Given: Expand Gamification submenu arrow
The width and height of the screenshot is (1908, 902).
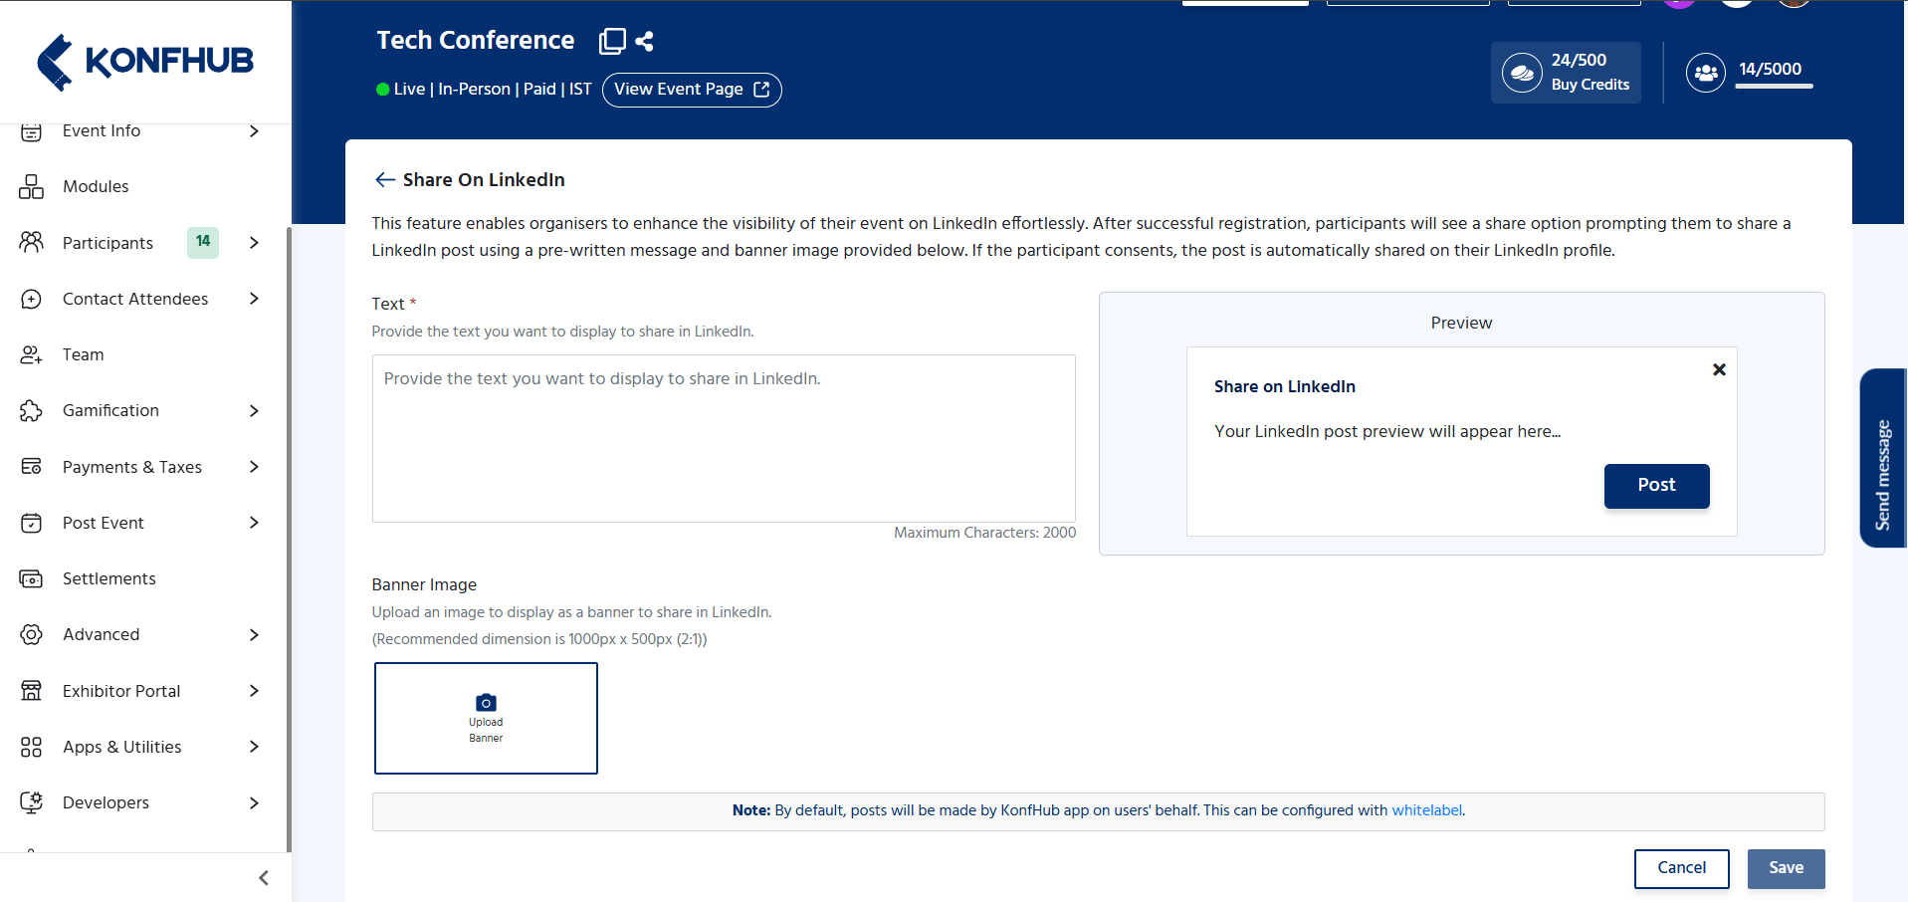Looking at the screenshot, I should [x=254, y=410].
